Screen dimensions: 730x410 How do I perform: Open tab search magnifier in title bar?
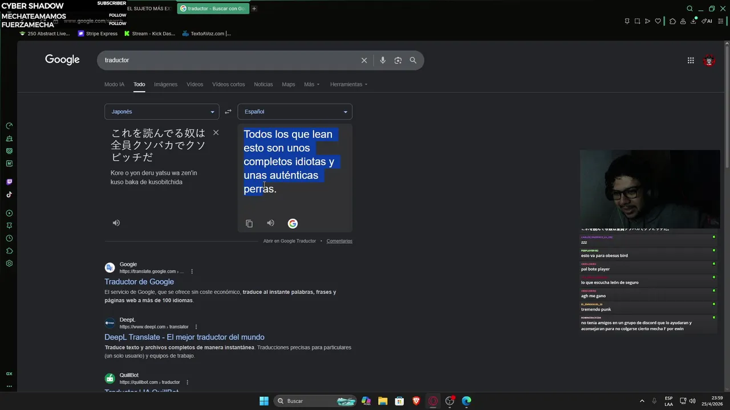tap(690, 9)
